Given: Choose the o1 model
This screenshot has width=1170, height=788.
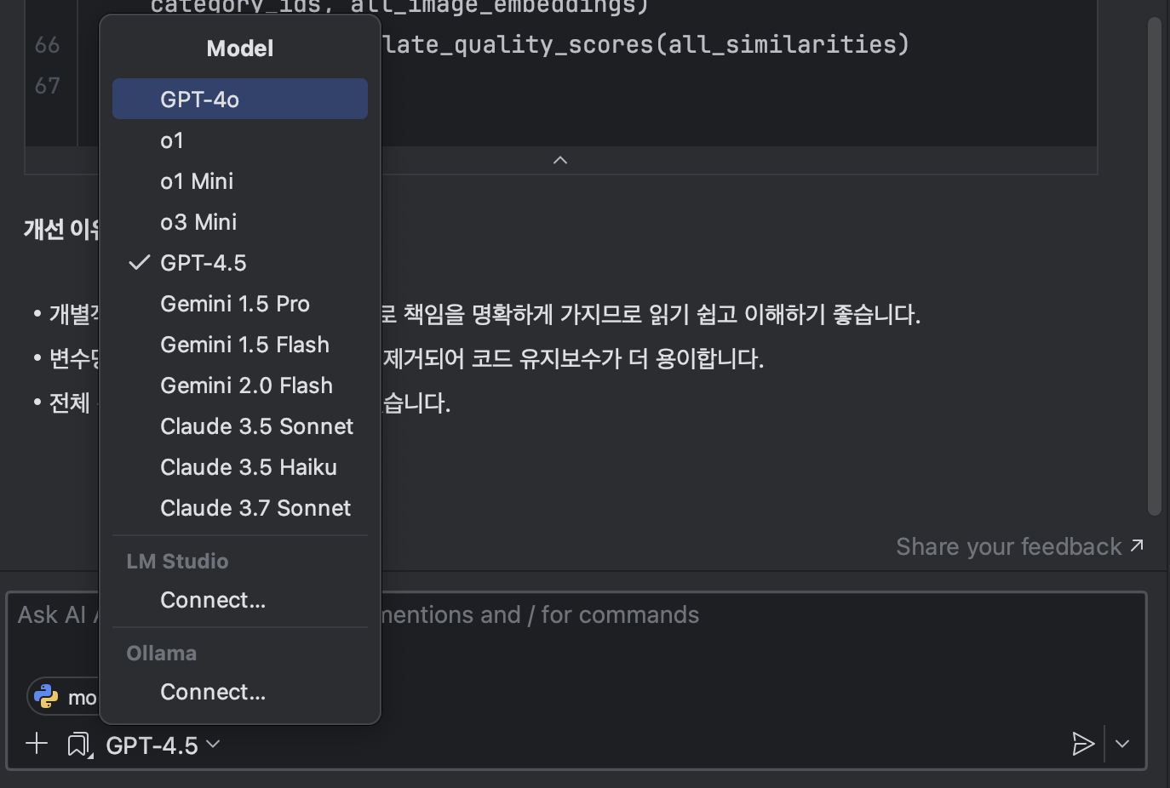Looking at the screenshot, I should coord(239,140).
